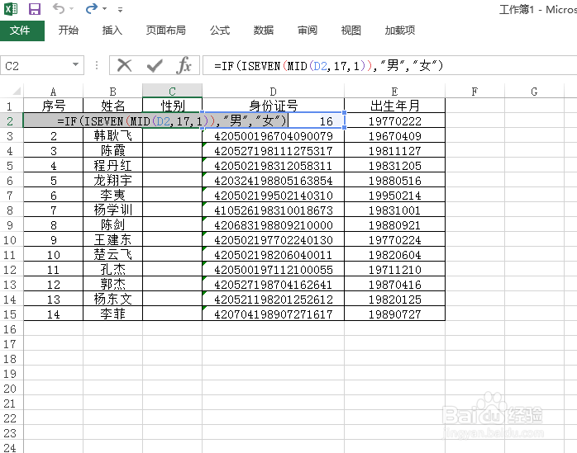Select row 1 header

tap(10, 106)
